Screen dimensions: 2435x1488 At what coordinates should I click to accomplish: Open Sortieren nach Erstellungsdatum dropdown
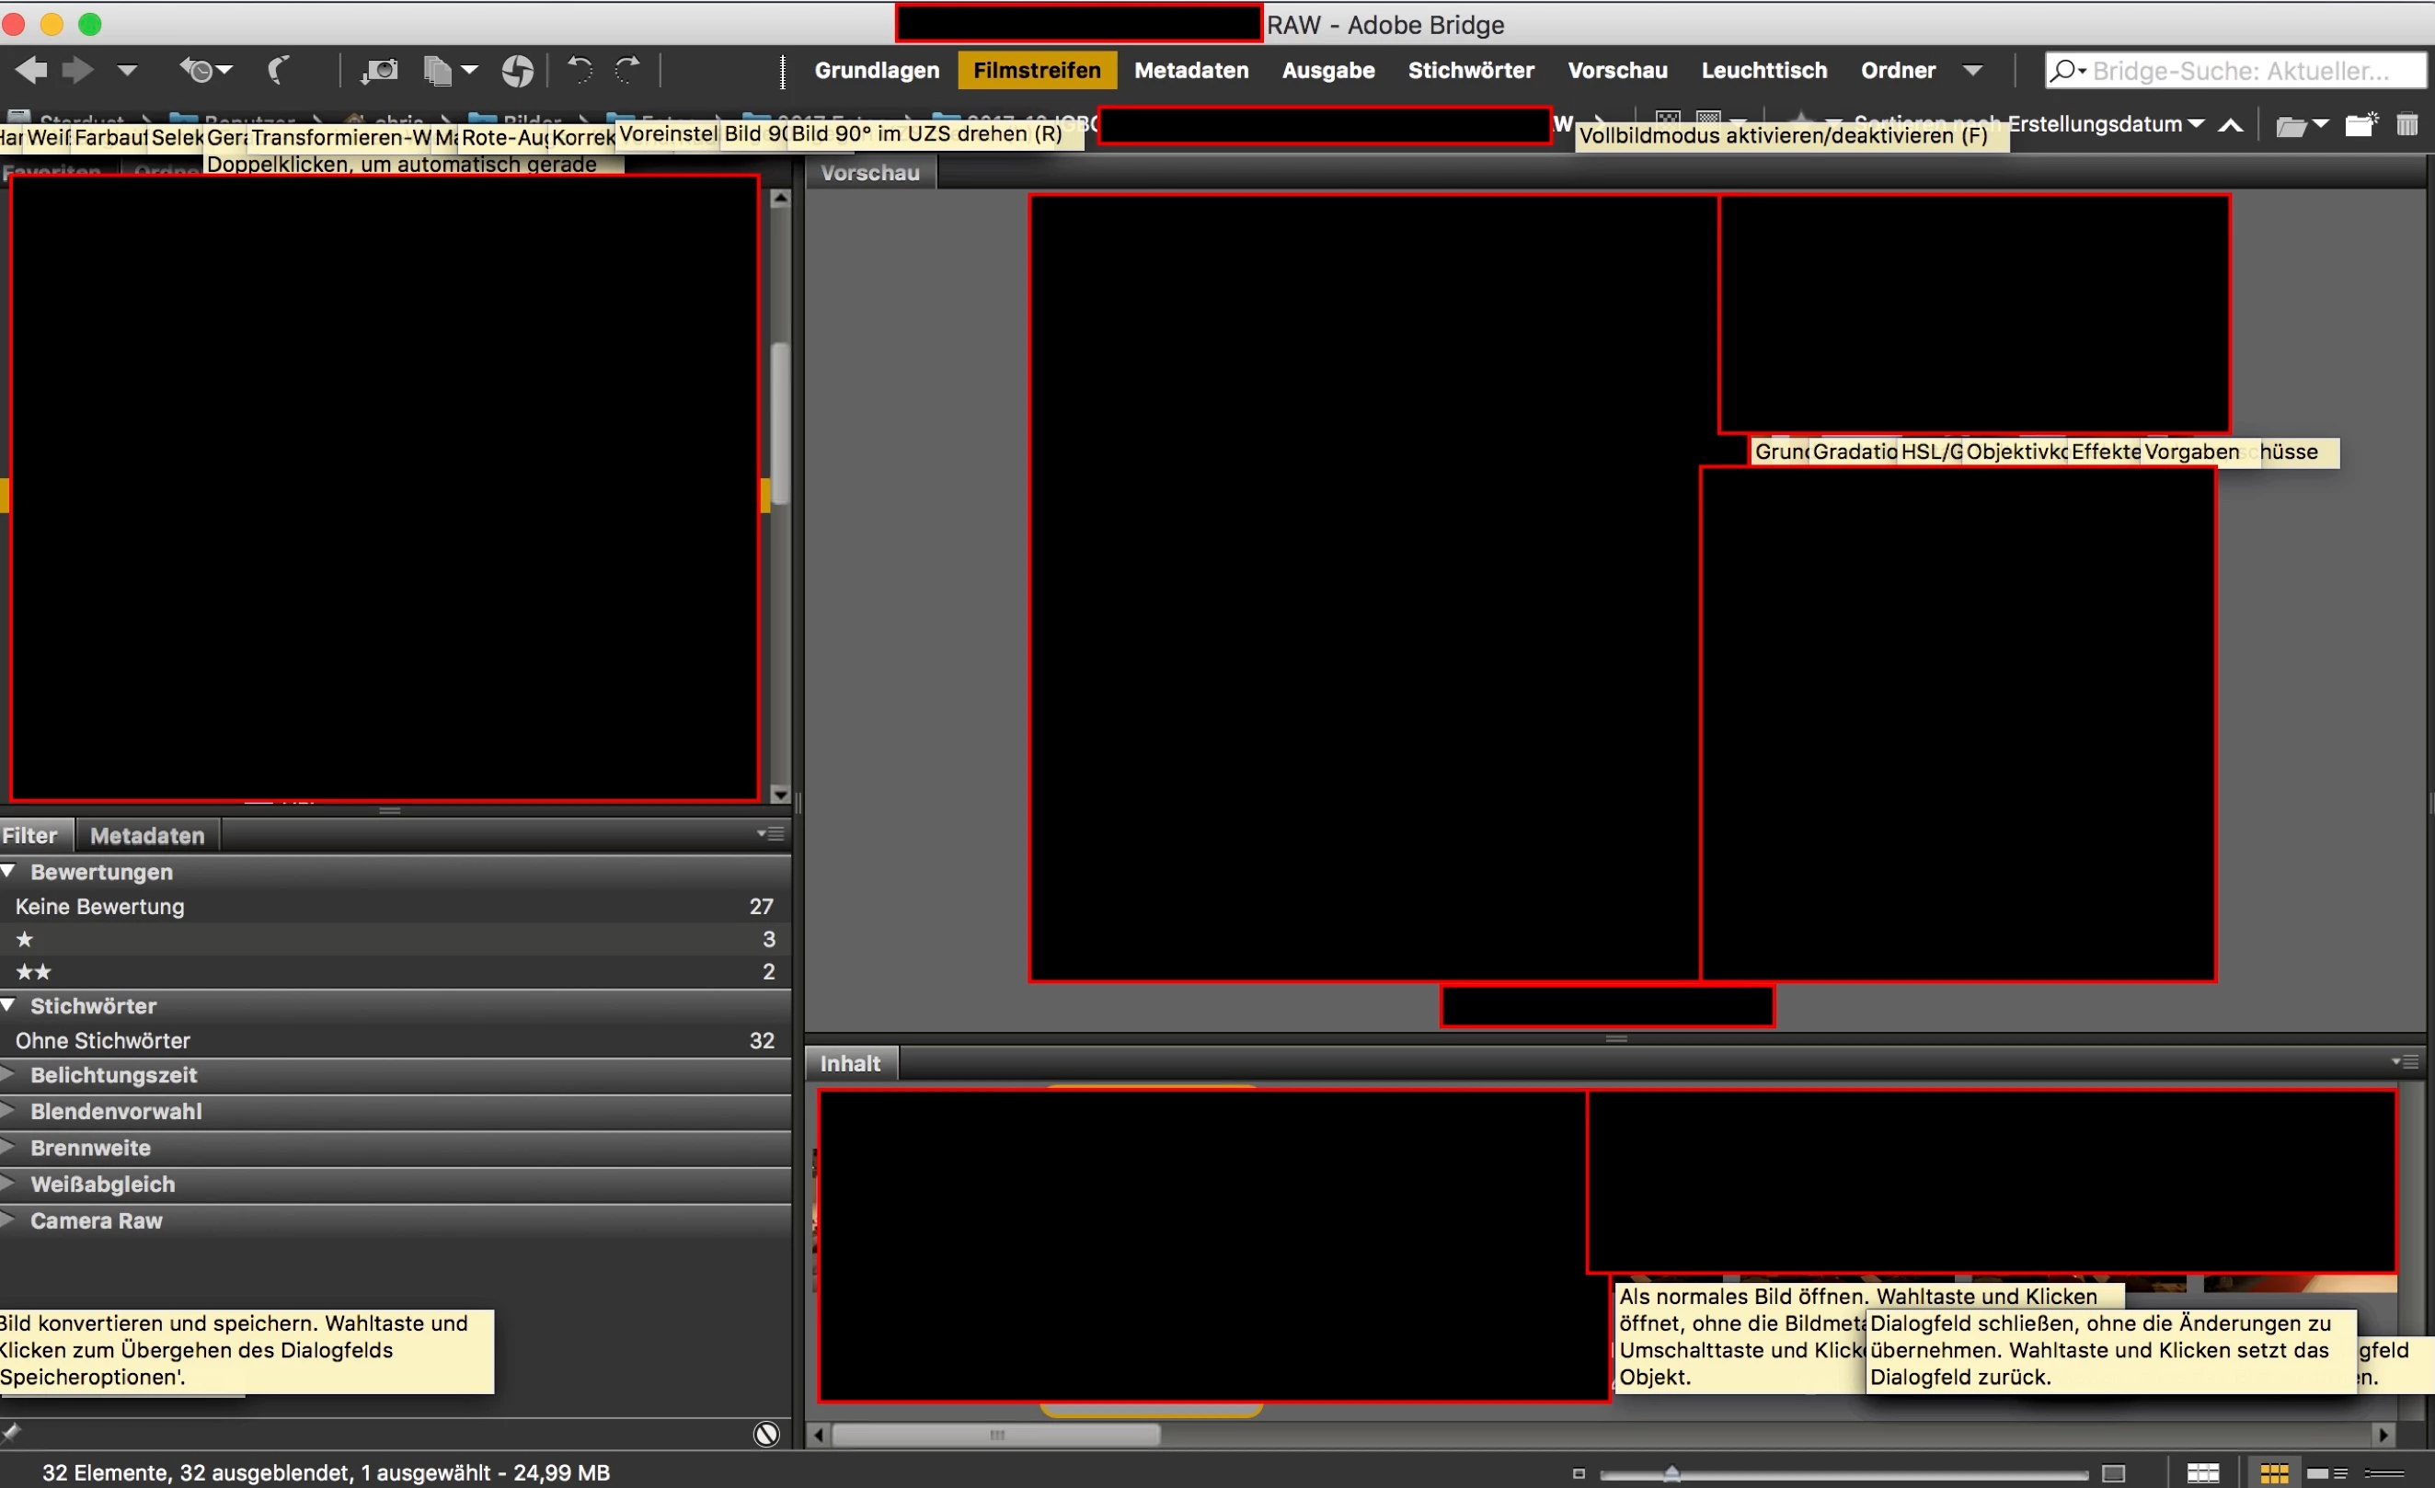2105,124
